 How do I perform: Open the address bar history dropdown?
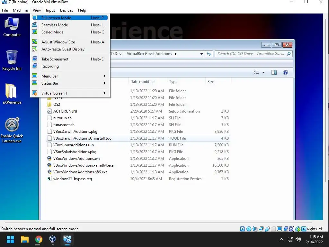(x=201, y=54)
